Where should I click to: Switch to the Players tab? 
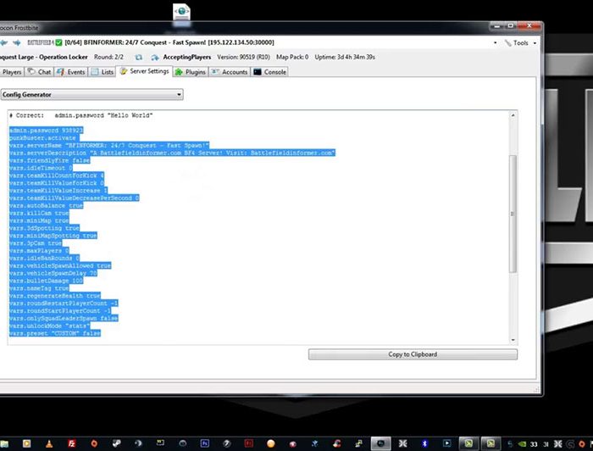click(12, 72)
